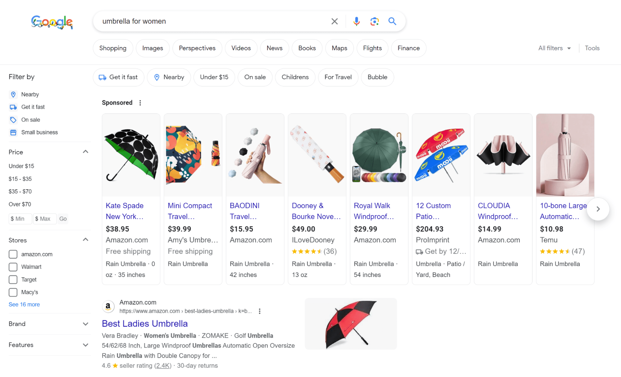Open the Sponsored three-dot options menu
The width and height of the screenshot is (621, 377).
tap(140, 103)
